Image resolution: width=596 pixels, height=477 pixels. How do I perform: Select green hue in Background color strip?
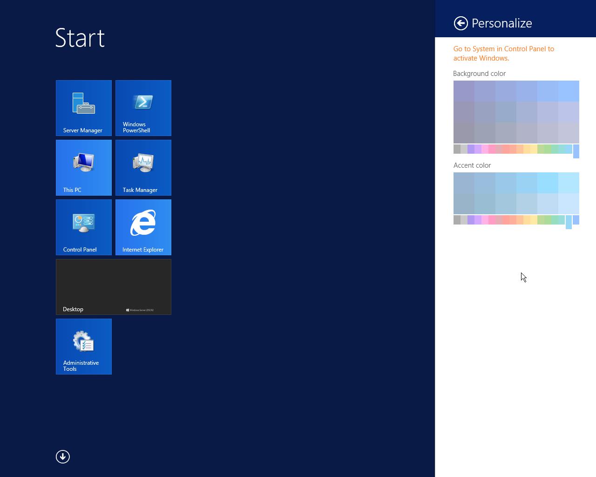[x=548, y=149]
